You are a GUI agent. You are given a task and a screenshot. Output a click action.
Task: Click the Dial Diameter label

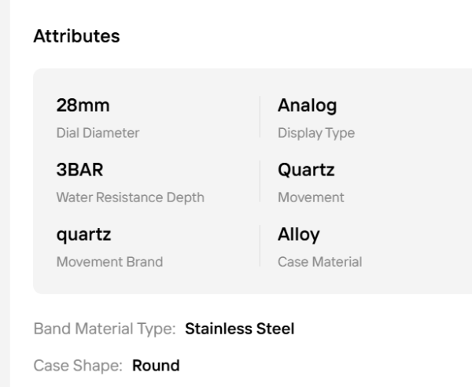coord(98,133)
